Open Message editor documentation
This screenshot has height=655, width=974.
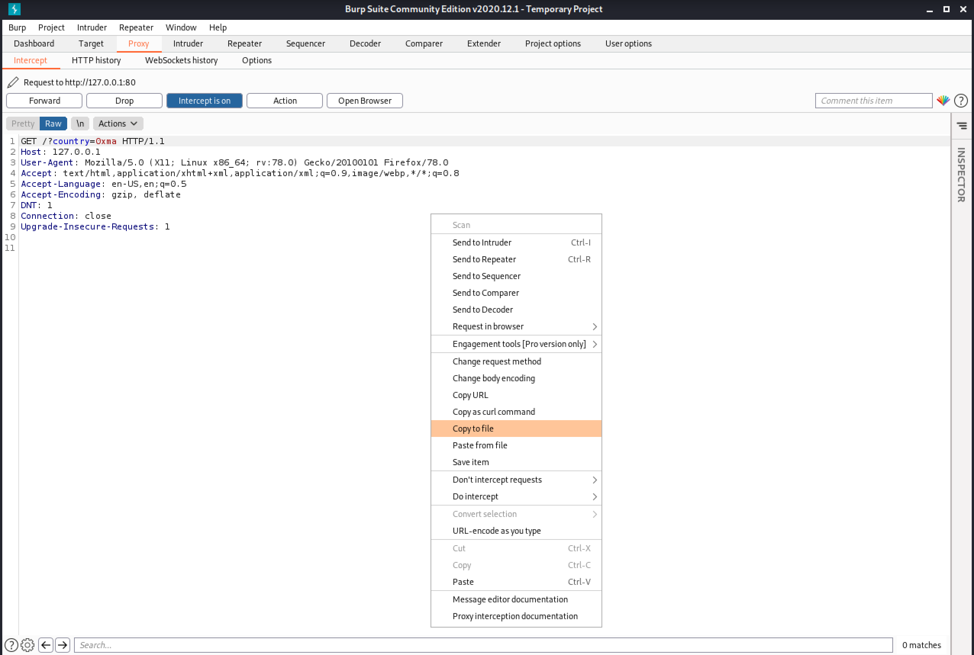516,599
